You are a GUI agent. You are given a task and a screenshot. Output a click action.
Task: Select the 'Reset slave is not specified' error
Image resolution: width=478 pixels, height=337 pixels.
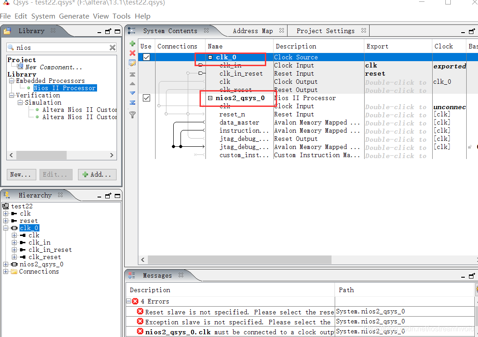pyautogui.click(x=239, y=312)
